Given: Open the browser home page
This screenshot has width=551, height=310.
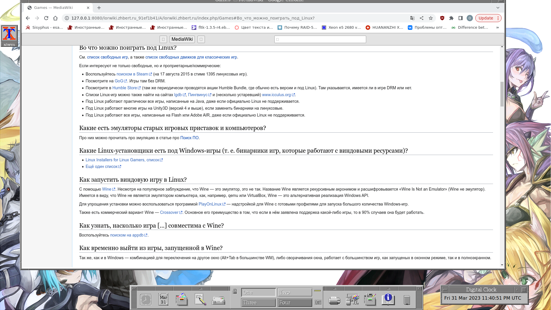Looking at the screenshot, I should (x=55, y=18).
